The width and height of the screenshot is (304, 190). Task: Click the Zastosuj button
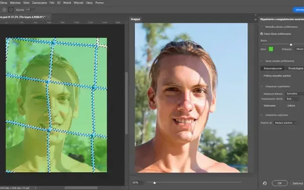pyautogui.click(x=297, y=183)
